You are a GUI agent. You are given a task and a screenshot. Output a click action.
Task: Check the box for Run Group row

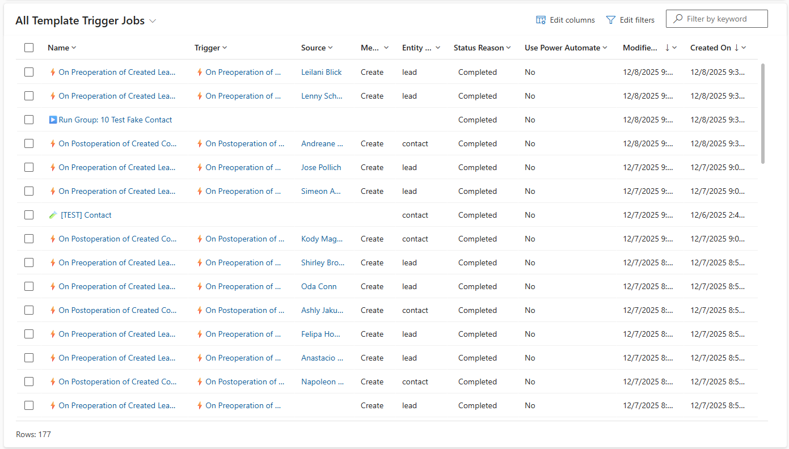point(29,120)
